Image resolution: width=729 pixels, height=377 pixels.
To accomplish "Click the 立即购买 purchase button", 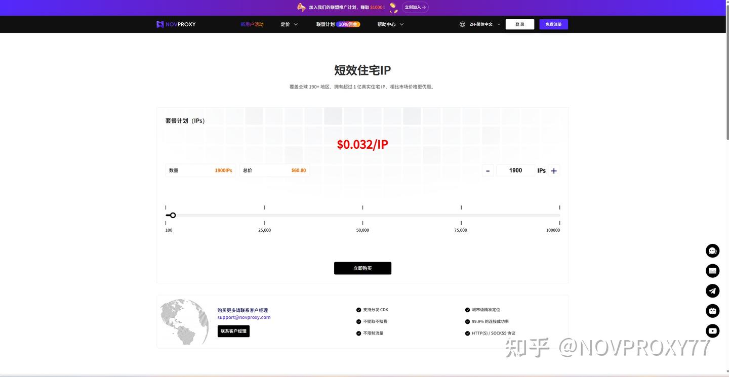I will point(362,268).
